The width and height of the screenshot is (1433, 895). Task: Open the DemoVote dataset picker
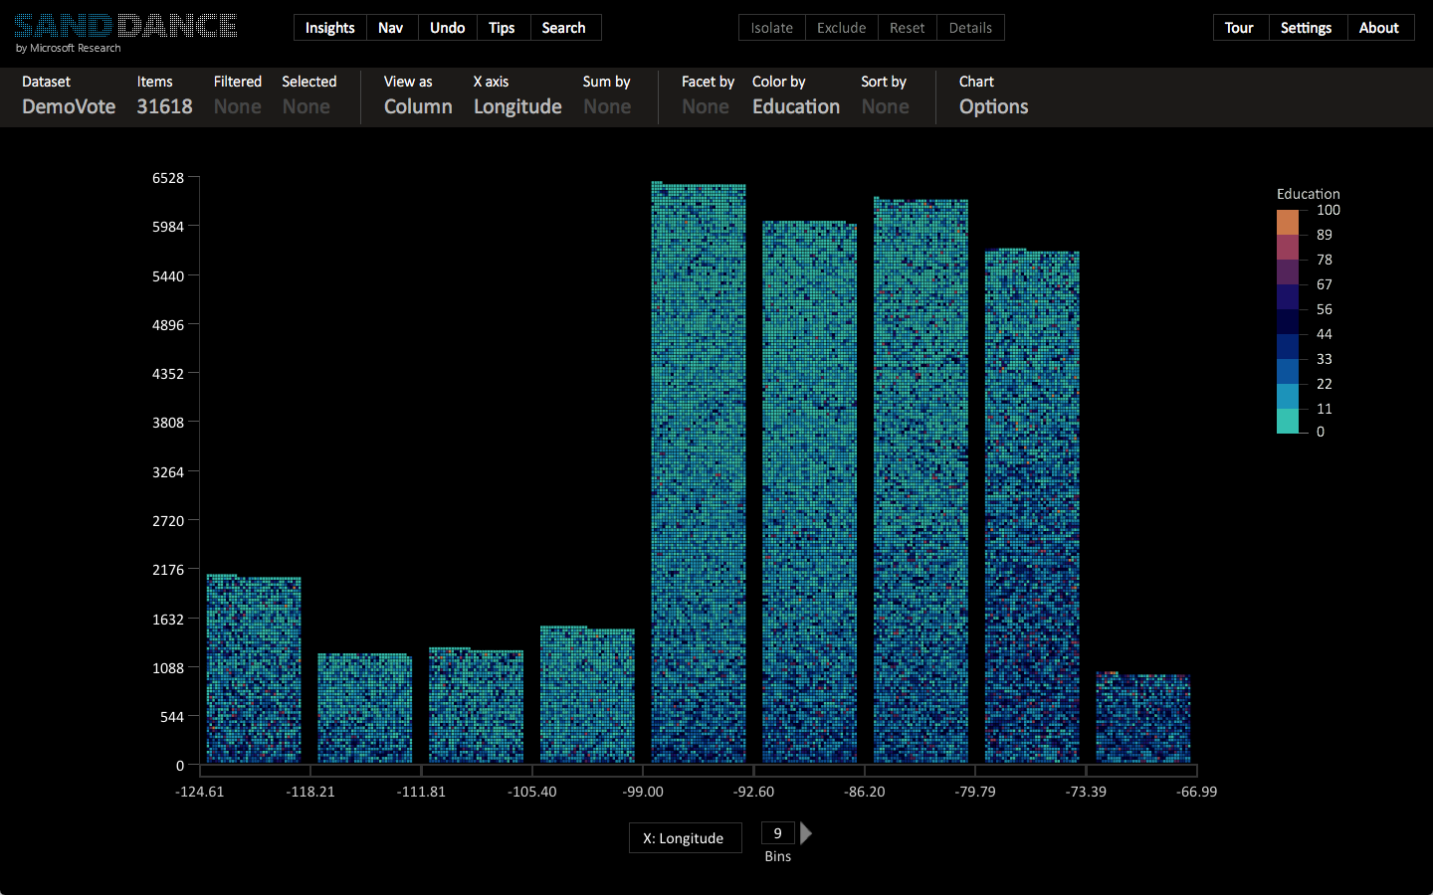[69, 106]
